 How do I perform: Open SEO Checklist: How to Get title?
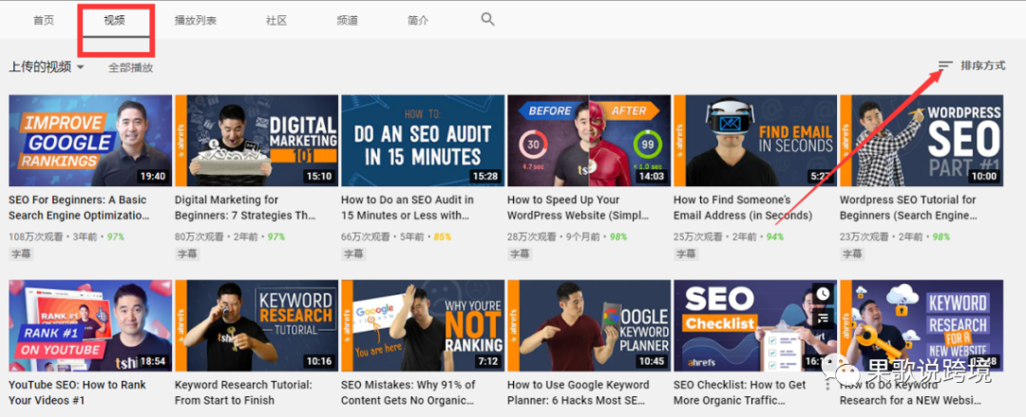(x=739, y=392)
